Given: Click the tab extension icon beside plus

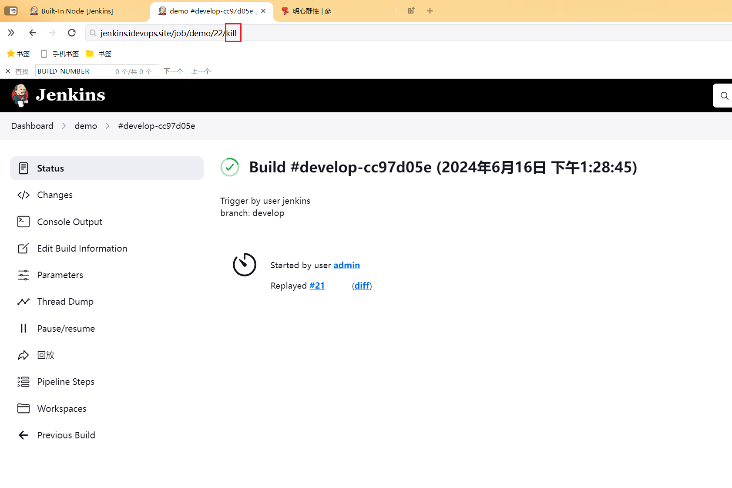Looking at the screenshot, I should pos(411,11).
